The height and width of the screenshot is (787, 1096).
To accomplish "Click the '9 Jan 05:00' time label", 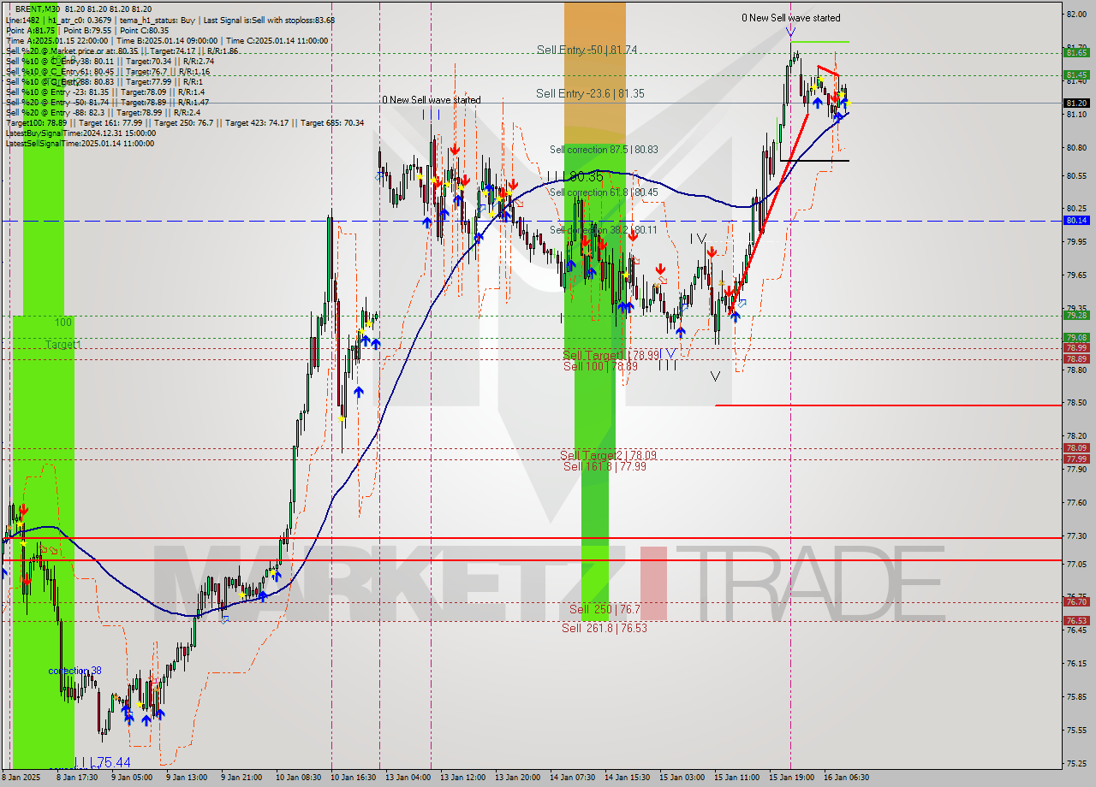I will click(x=131, y=778).
